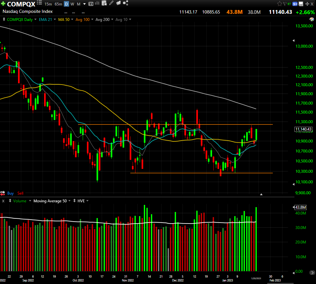Screen dimensions: 316x284
Task: Select the M monthly timeframe
Action: click(79, 4)
